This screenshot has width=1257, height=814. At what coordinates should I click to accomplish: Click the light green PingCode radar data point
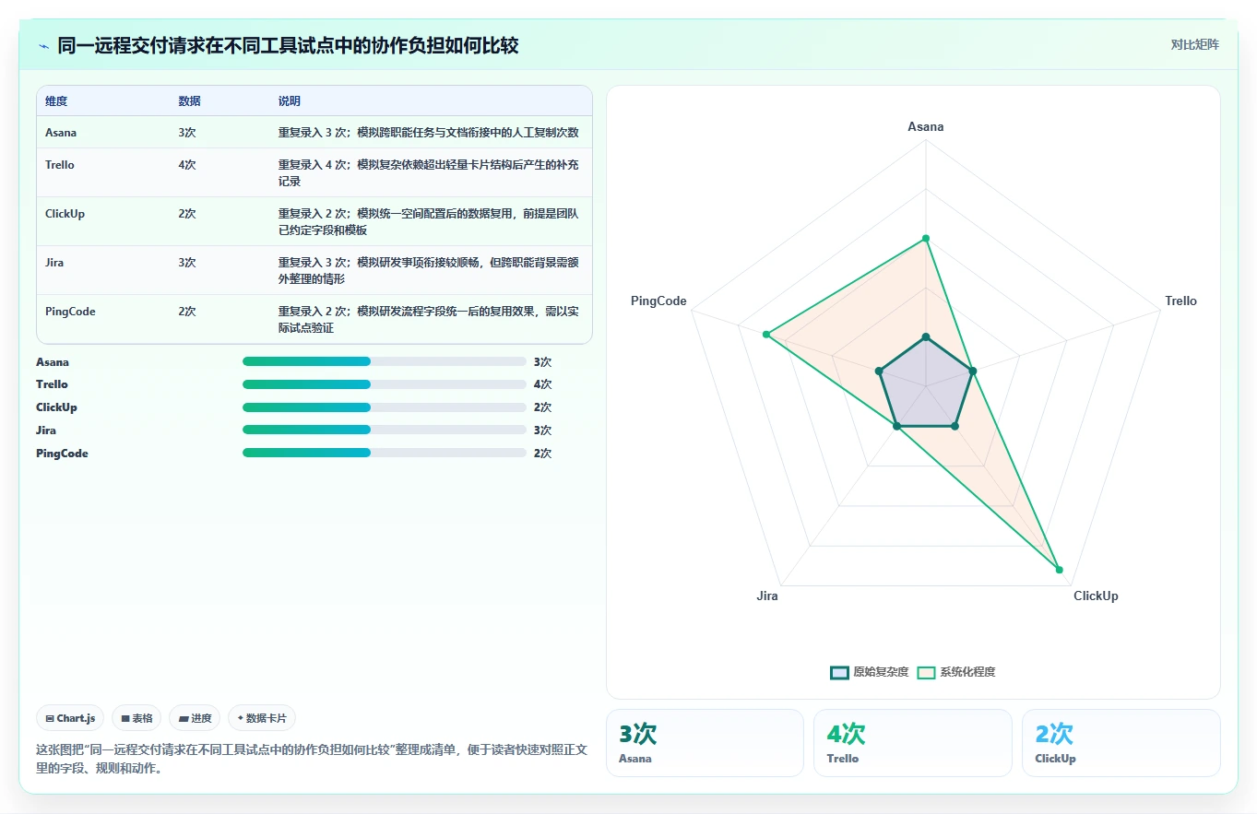click(765, 334)
